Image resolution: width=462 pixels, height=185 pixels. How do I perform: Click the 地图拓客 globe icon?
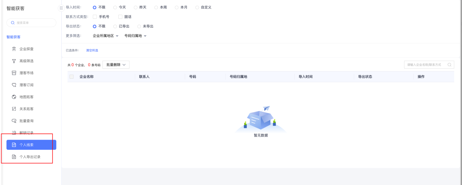click(14, 97)
